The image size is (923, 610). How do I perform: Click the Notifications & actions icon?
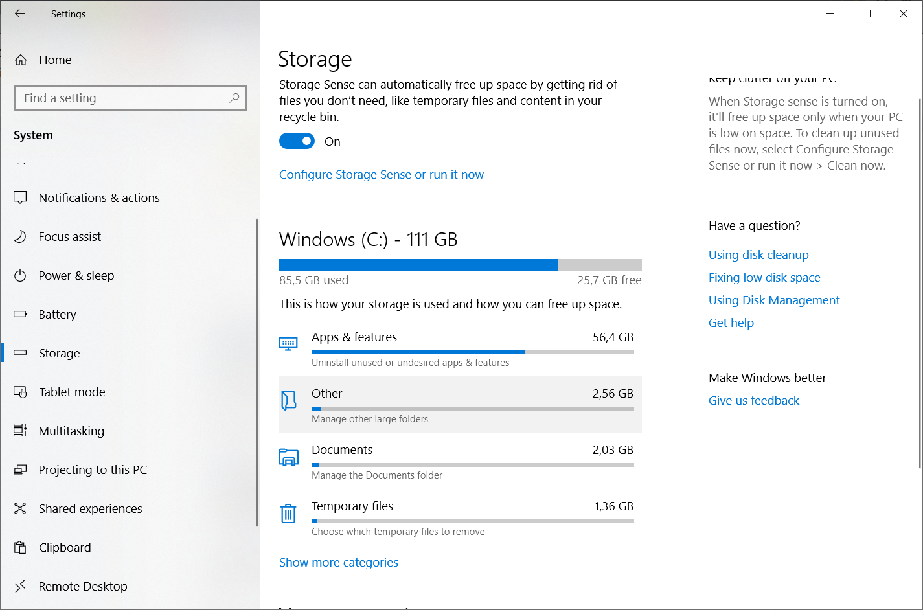[20, 198]
